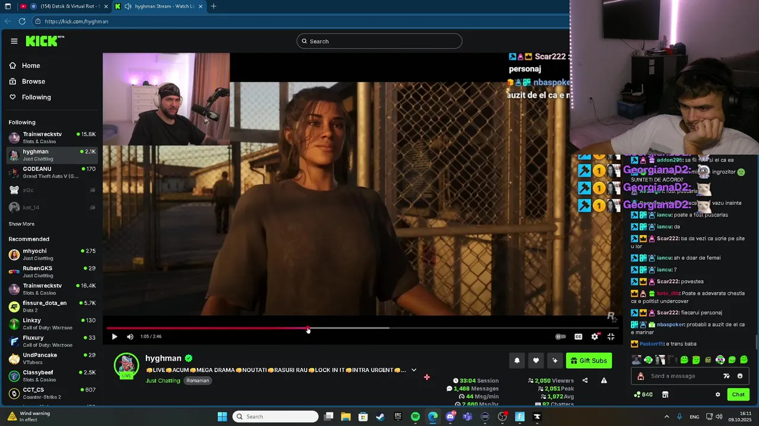Show hidden system tray icons

point(666,417)
